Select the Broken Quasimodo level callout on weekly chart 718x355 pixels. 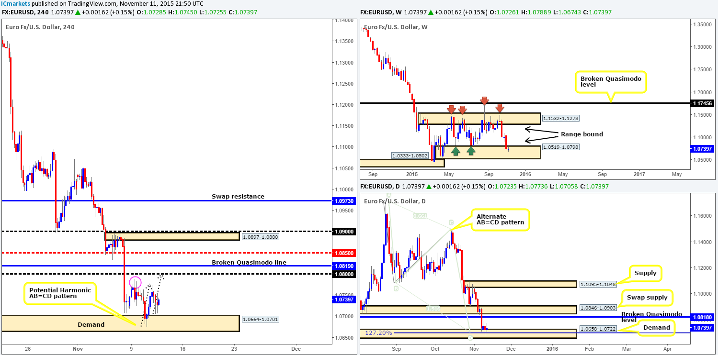tap(610, 81)
